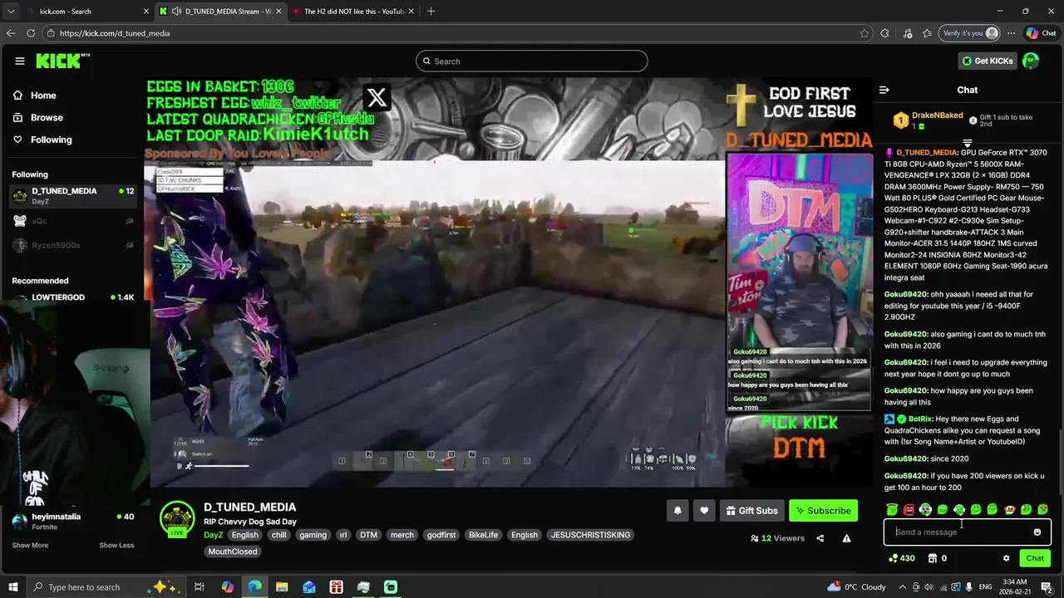
Task: Expand the gift leaderboard chevron
Action: (x=967, y=143)
